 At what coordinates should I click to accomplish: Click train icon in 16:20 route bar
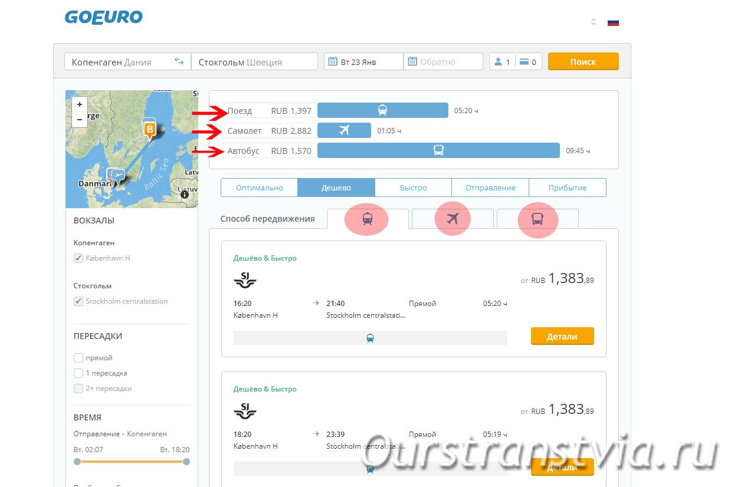click(370, 338)
